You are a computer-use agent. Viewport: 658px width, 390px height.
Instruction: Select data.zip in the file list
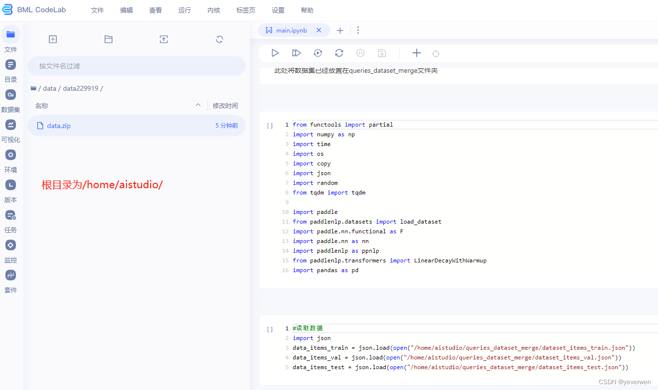pyautogui.click(x=137, y=126)
